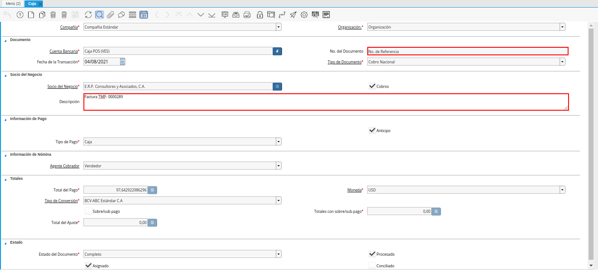
Task: Click the Find record magnifier icon
Action: [x=99, y=15]
